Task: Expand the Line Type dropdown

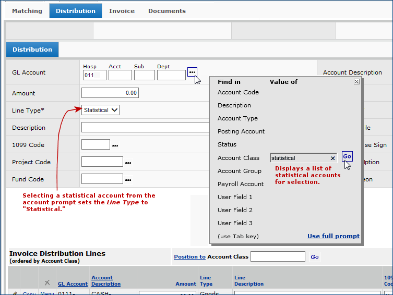Action: point(101,110)
